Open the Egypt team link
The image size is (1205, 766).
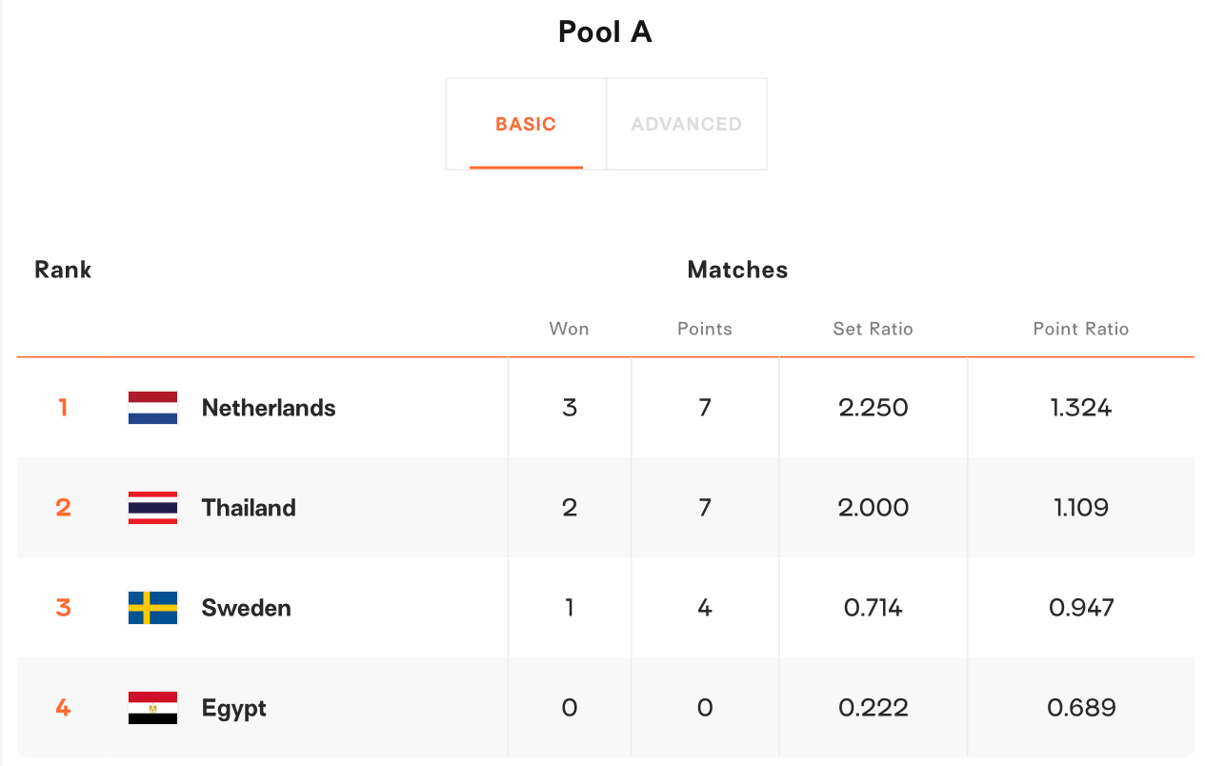(x=234, y=708)
